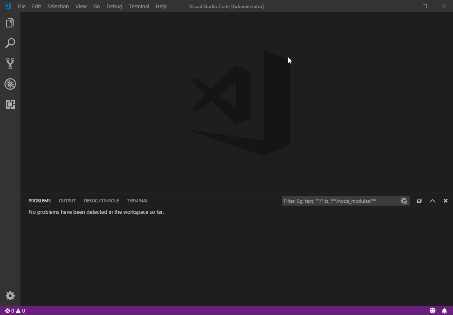Open the Source Control view
This screenshot has height=315, width=453.
[10, 63]
